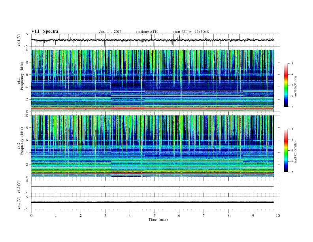Click the '8' kHz tick on ch.2 spectrogram axis
313x242 pixels.
pyautogui.click(x=27, y=128)
